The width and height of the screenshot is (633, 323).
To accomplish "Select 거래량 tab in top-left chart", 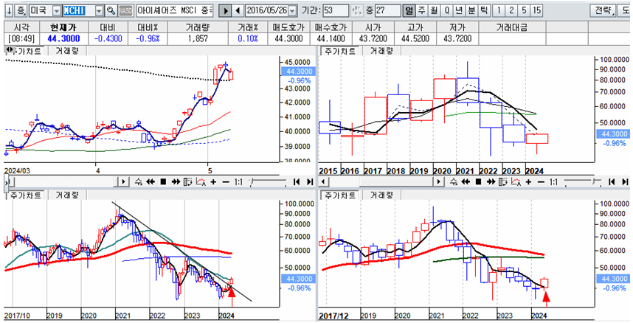I will 67,51.
